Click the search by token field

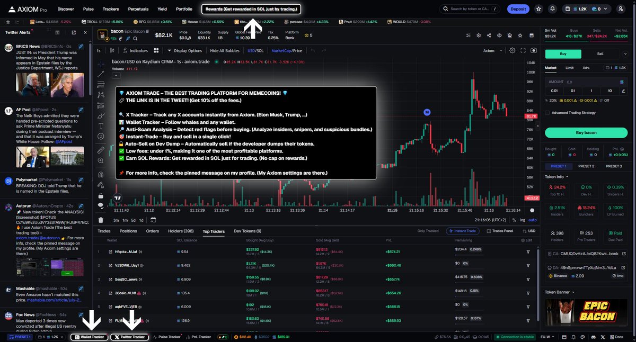pos(471,9)
